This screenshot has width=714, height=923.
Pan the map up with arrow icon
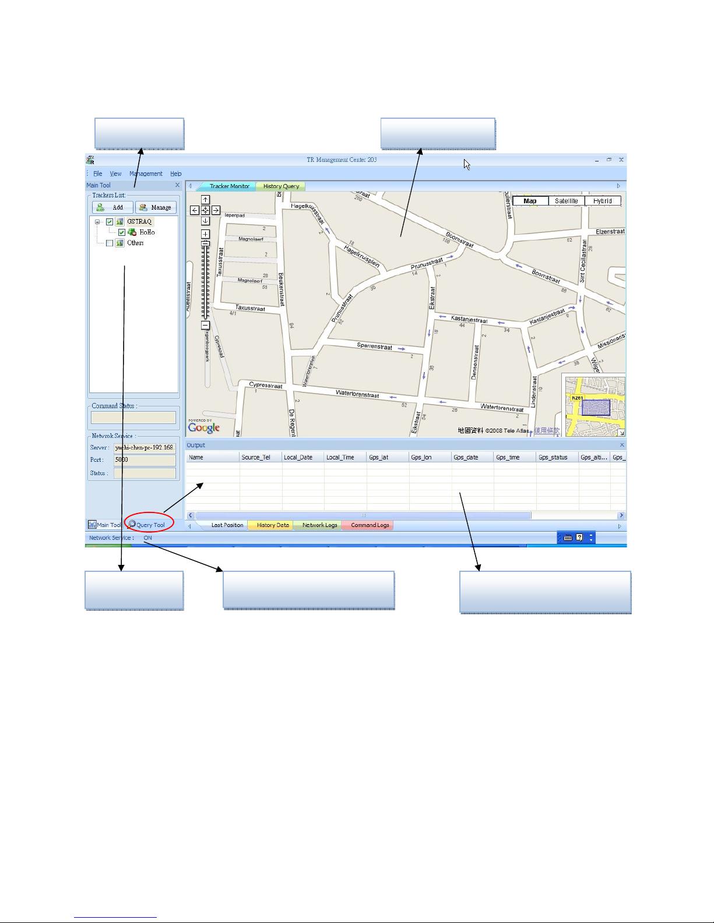[205, 200]
